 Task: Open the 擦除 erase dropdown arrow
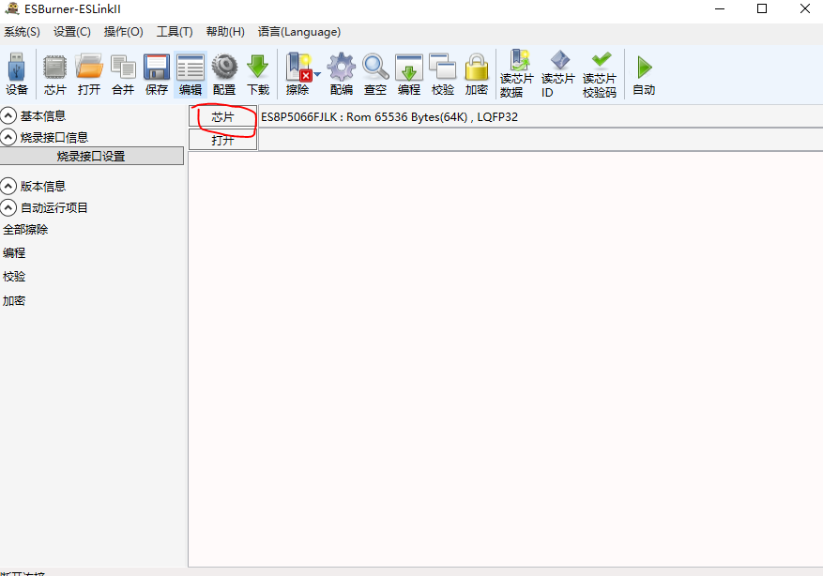[x=317, y=74]
